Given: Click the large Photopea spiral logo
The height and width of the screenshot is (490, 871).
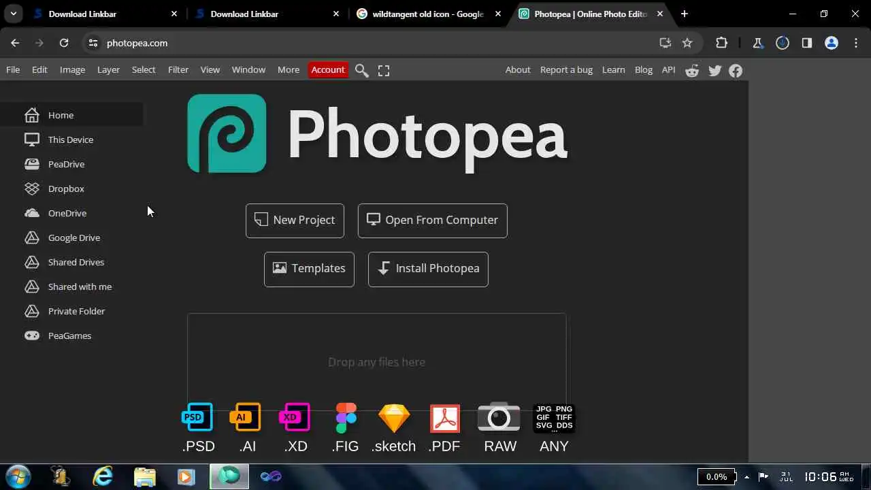Looking at the screenshot, I should [227, 133].
